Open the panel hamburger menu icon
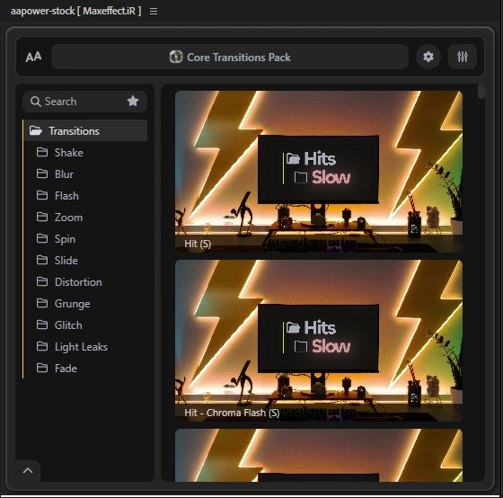 [154, 12]
